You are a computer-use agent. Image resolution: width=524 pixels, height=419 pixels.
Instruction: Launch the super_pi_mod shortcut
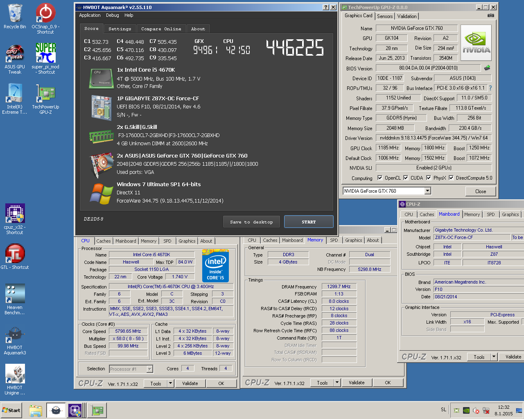(x=45, y=59)
